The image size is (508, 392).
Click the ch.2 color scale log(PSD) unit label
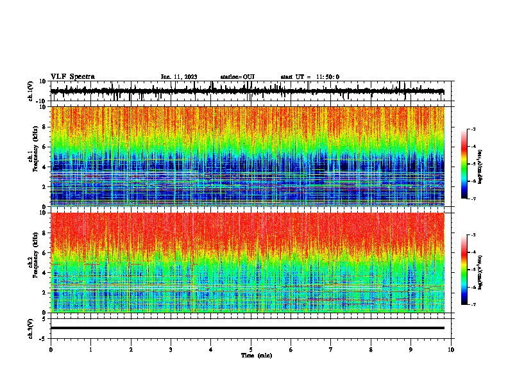pyautogui.click(x=480, y=272)
